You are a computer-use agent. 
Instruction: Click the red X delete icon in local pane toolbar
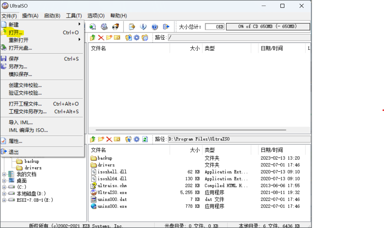point(109,139)
